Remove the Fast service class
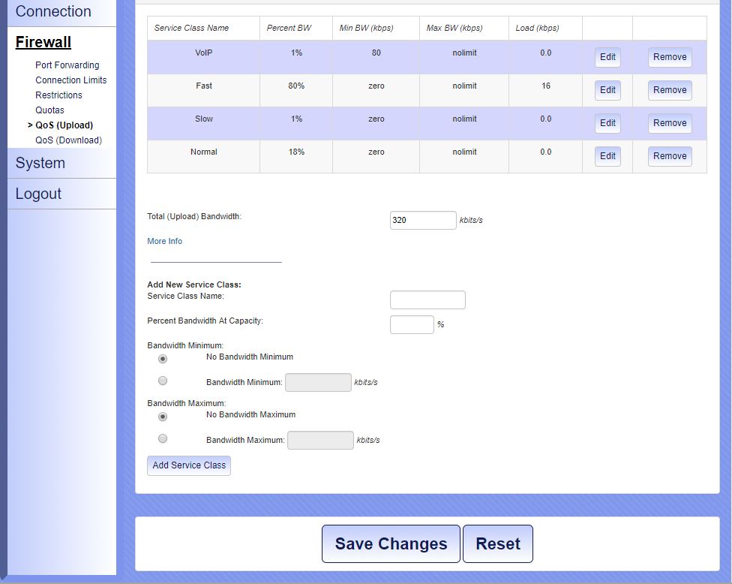Image resolution: width=732 pixels, height=584 pixels. coord(669,90)
